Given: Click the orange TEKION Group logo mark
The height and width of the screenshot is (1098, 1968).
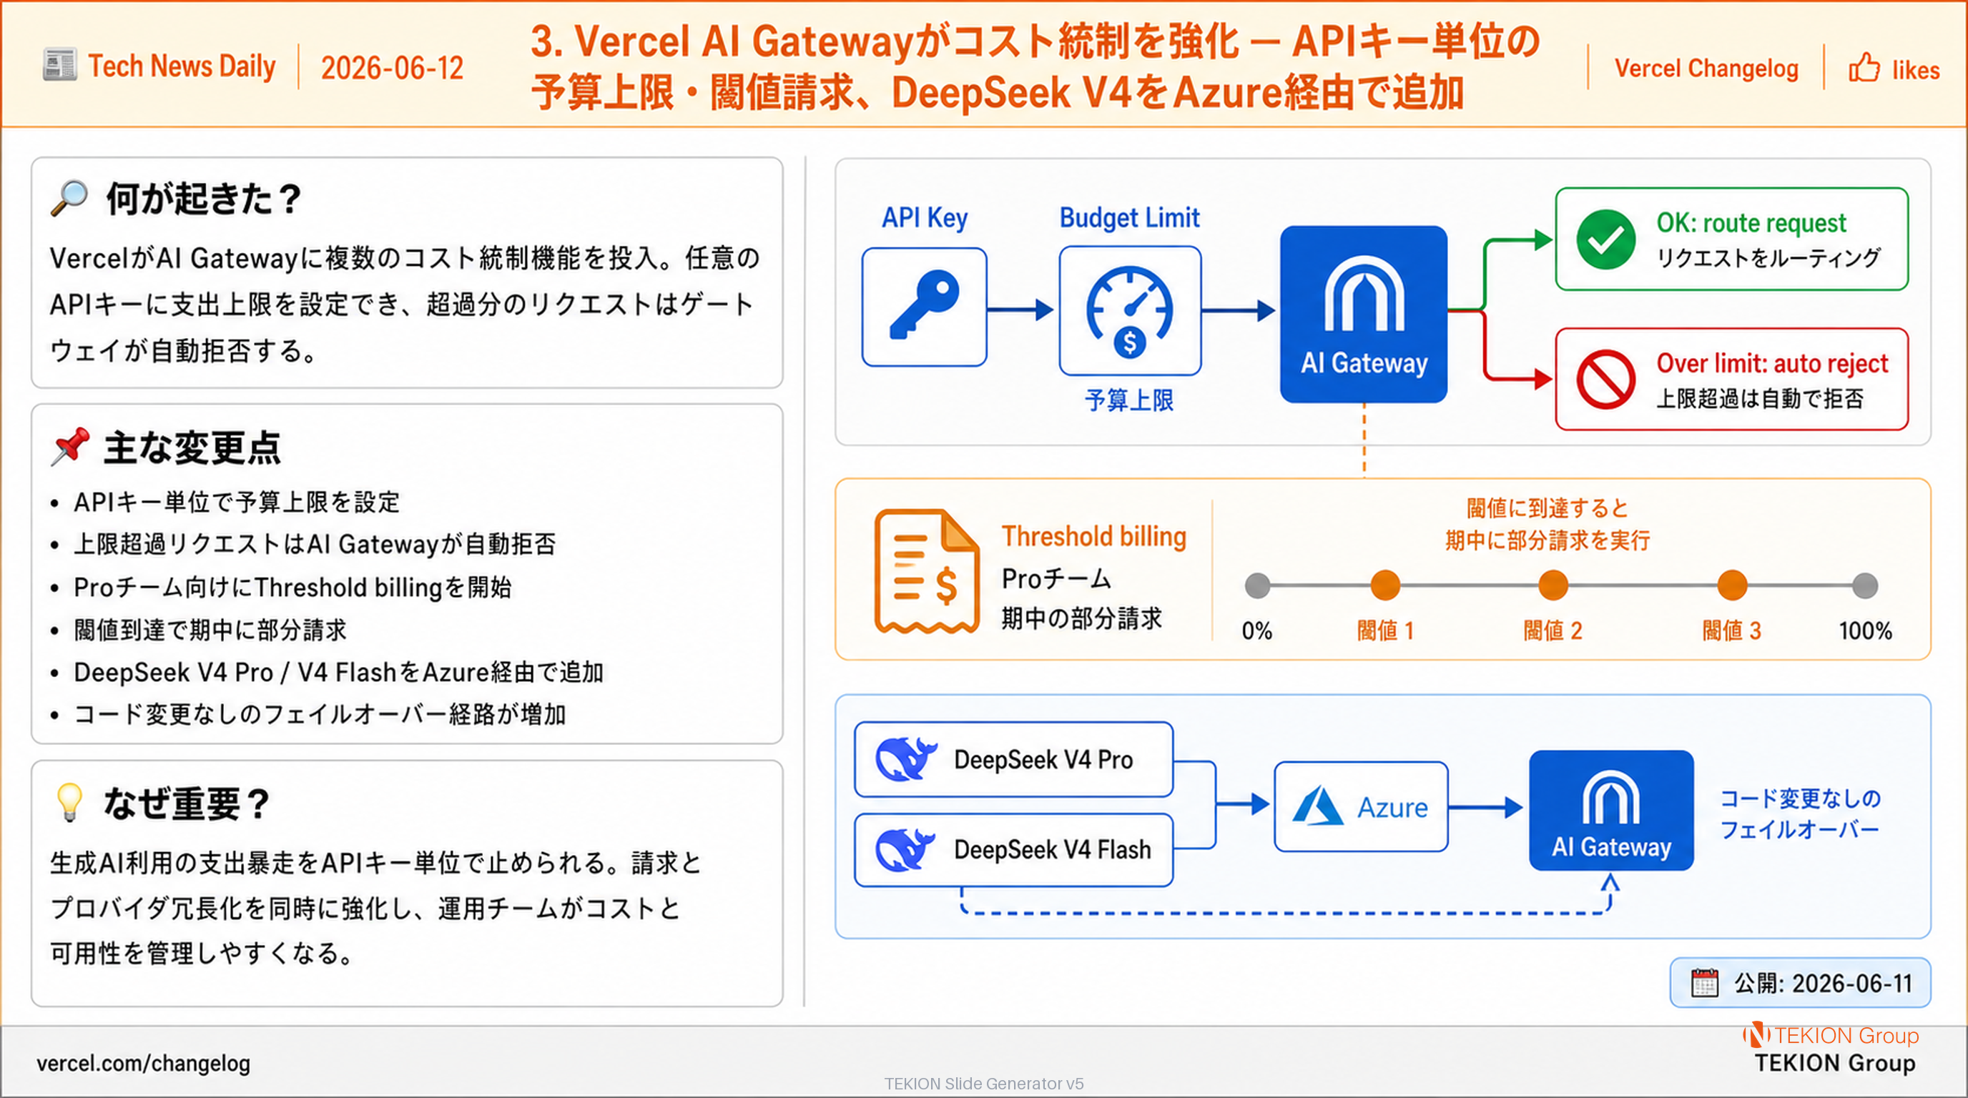Looking at the screenshot, I should pos(1756,1034).
